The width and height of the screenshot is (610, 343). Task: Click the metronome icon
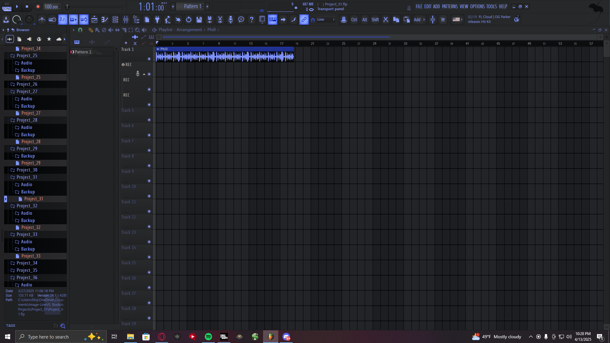tap(42, 20)
